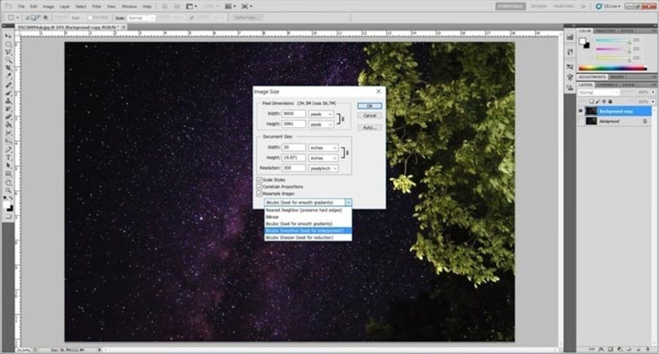Viewport: 659px width, 354px height.
Task: Select the Move tool in the toolbox
Action: pyautogui.click(x=9, y=36)
